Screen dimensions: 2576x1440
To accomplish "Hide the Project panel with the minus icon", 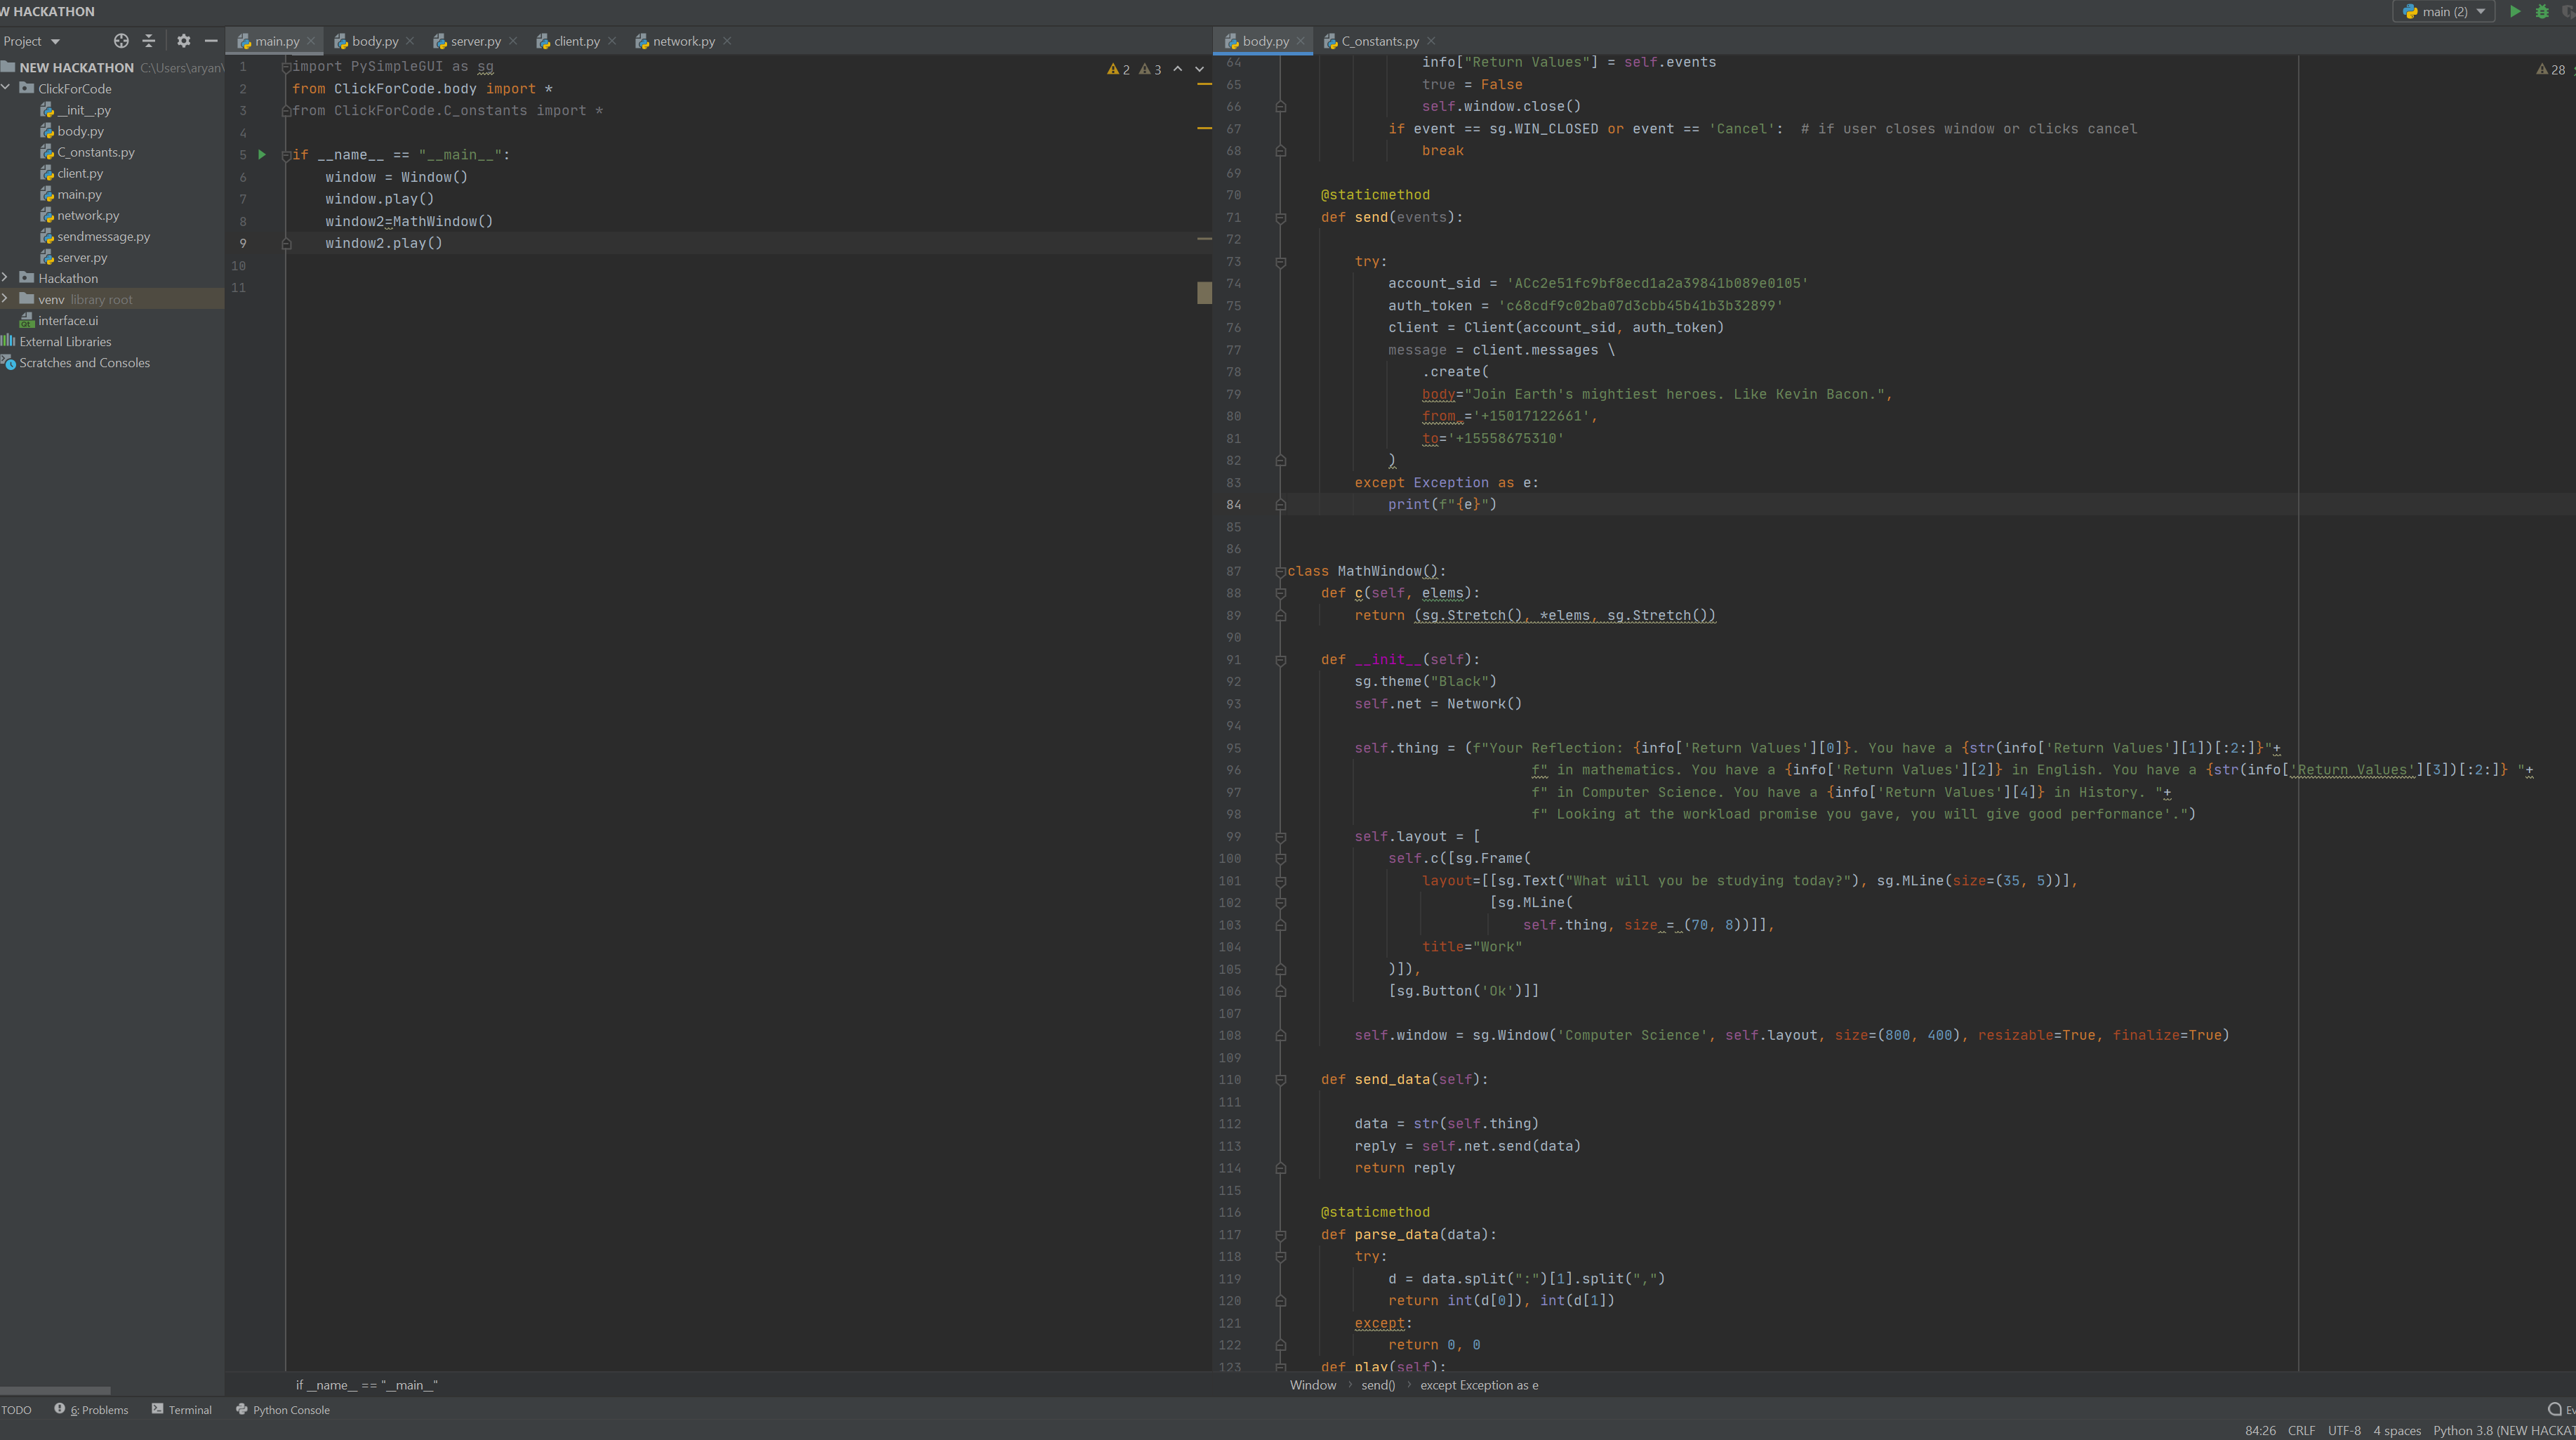I will 211,41.
